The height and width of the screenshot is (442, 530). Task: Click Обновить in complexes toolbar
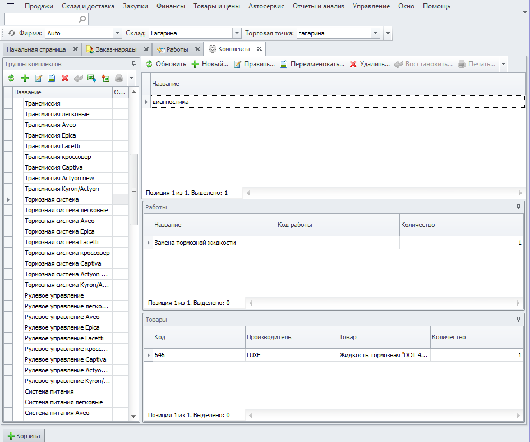click(x=166, y=64)
